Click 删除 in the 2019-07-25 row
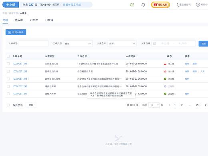This screenshot has height=156, width=208. (x=195, y=64)
